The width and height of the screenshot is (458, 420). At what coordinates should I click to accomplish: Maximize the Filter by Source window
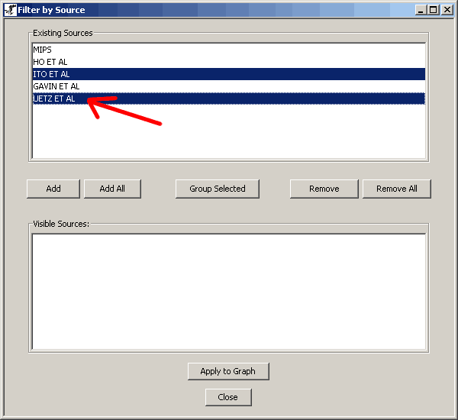click(433, 10)
